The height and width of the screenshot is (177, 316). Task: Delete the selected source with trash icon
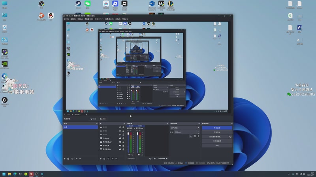105,159
